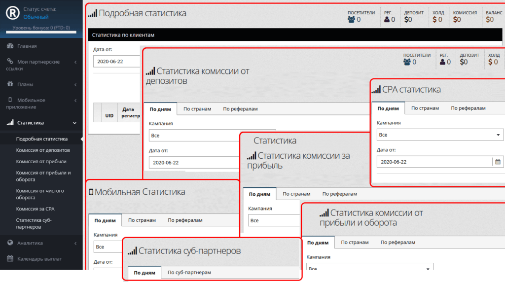Image resolution: width=505 pixels, height=282 pixels.
Task: Expand the Аналитика submenu arrow
Action: point(75,244)
